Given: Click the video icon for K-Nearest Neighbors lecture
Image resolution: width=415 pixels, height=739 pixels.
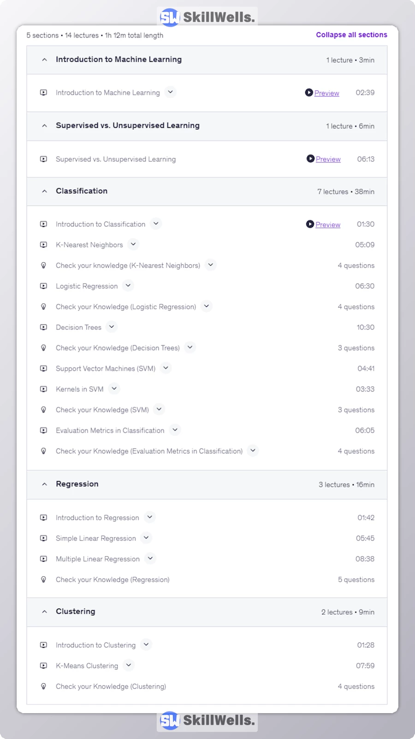Looking at the screenshot, I should point(43,245).
